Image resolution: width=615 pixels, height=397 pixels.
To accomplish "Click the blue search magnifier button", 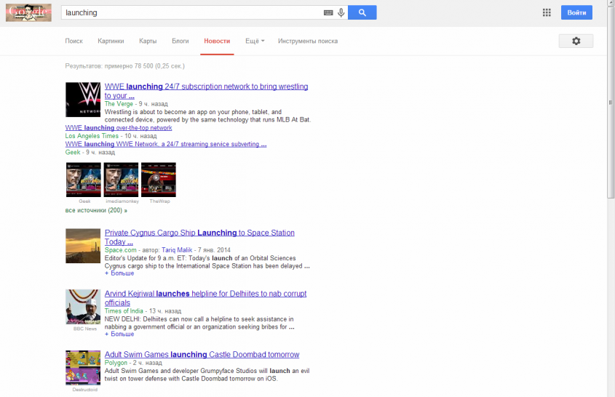I will [x=362, y=12].
